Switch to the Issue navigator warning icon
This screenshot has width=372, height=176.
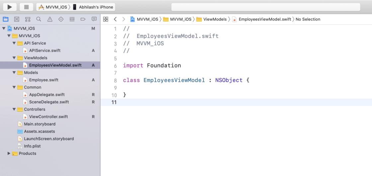point(50,19)
